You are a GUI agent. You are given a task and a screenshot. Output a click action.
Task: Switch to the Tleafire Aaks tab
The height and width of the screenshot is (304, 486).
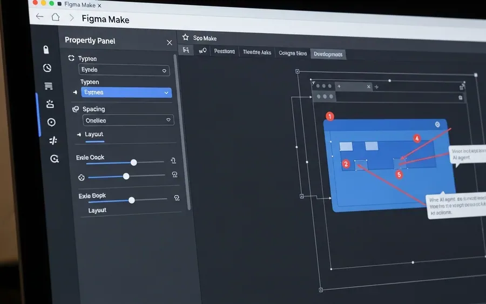257,52
